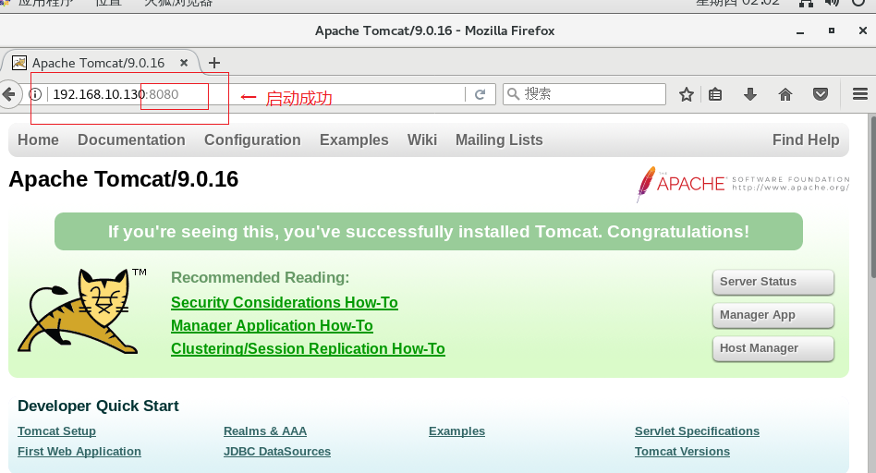Close the Firefox window
Screen dimensions: 876x473
pyautogui.click(x=862, y=30)
